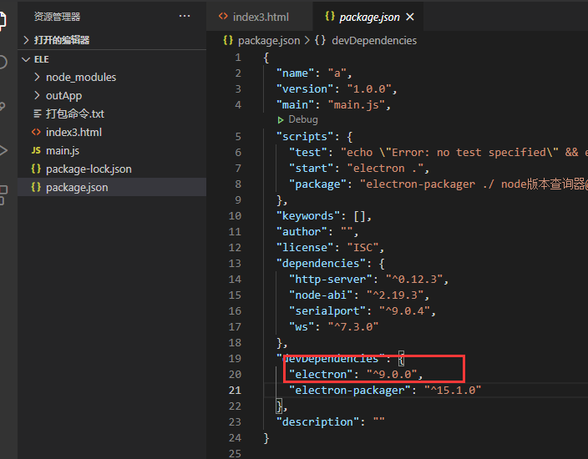This screenshot has height=459, width=588.
Task: Open main.js from the file tree
Action: pos(63,150)
